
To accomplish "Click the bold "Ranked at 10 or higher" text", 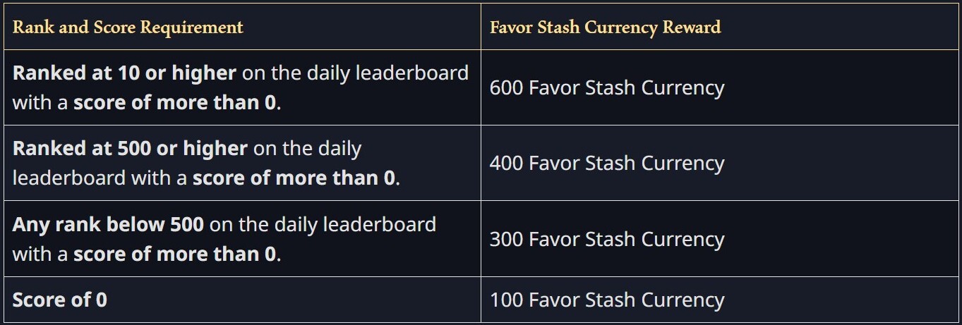I will [124, 73].
